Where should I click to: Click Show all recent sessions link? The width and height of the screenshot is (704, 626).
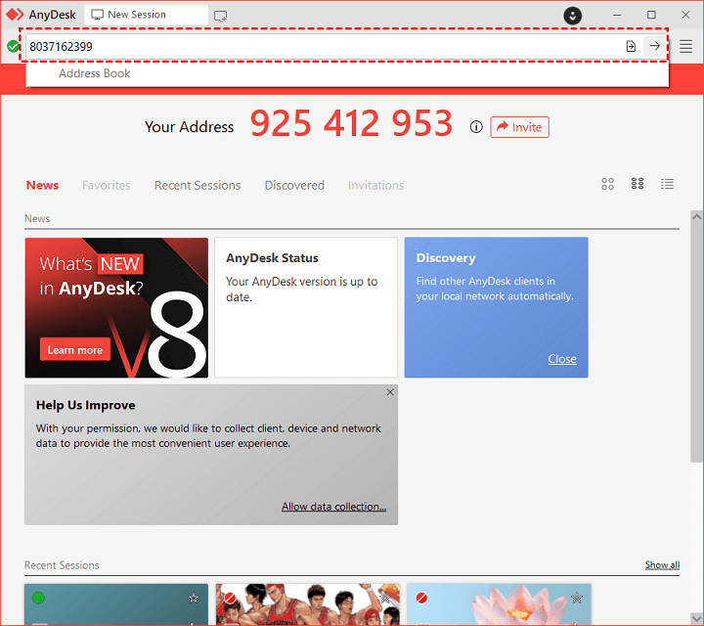[662, 565]
